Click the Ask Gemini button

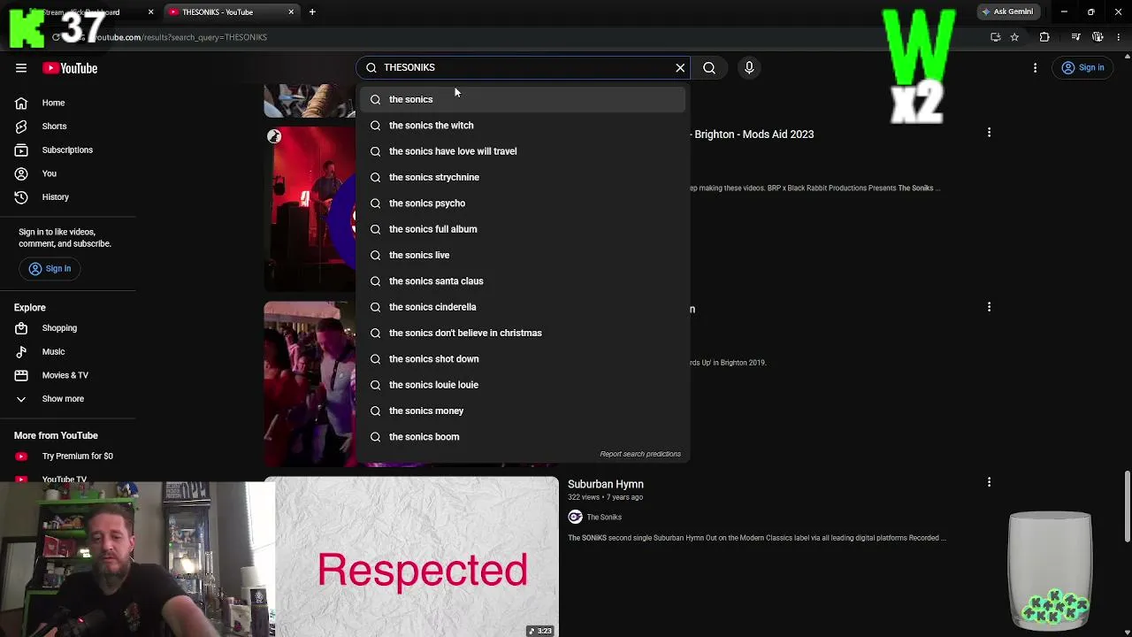(x=1007, y=12)
